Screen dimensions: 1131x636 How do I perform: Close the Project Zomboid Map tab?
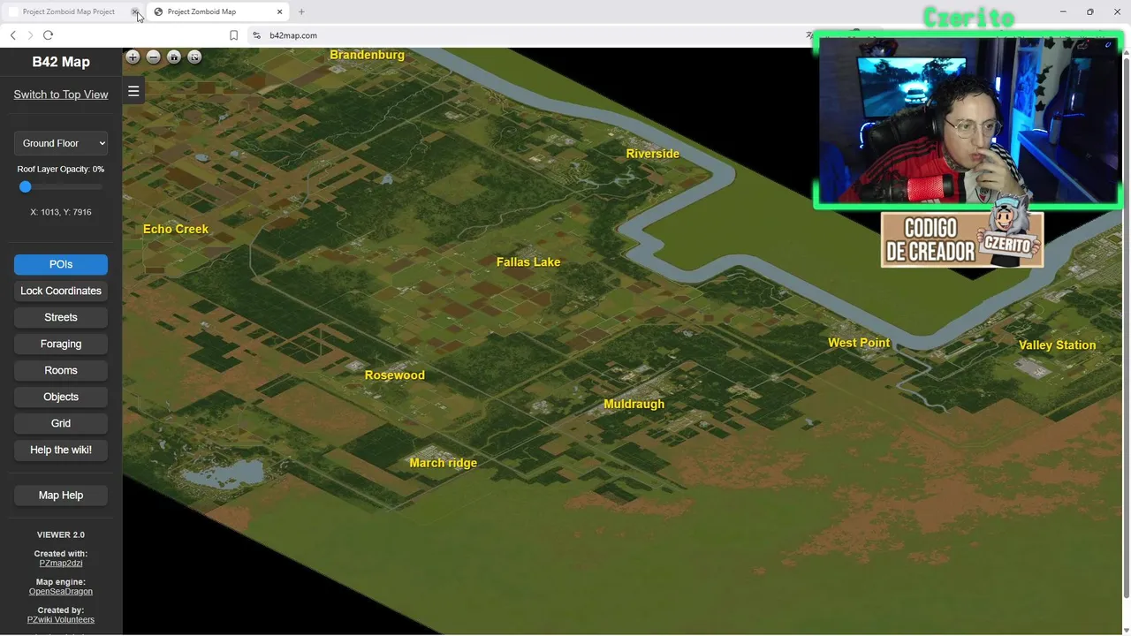[x=280, y=11]
